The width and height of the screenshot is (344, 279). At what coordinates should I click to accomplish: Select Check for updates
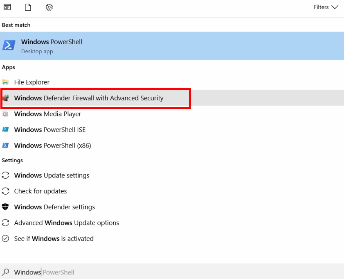(x=172, y=191)
